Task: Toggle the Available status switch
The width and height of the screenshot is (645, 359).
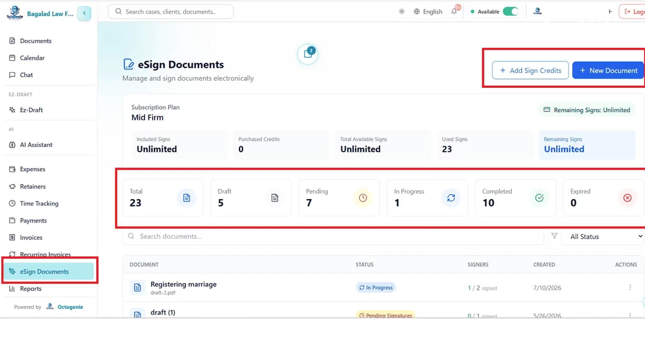Action: click(510, 11)
